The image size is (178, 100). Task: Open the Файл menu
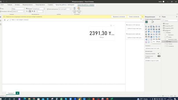[2, 5]
